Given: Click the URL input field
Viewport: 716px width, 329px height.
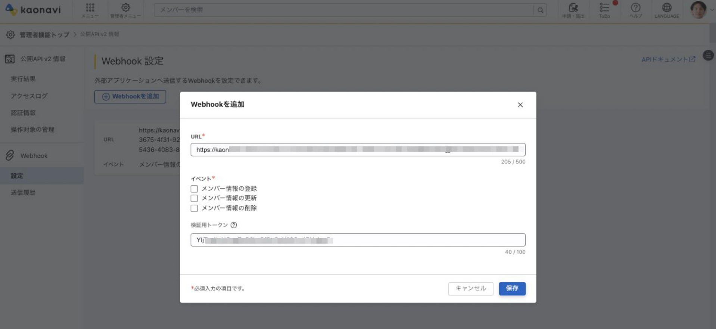Looking at the screenshot, I should [358, 150].
